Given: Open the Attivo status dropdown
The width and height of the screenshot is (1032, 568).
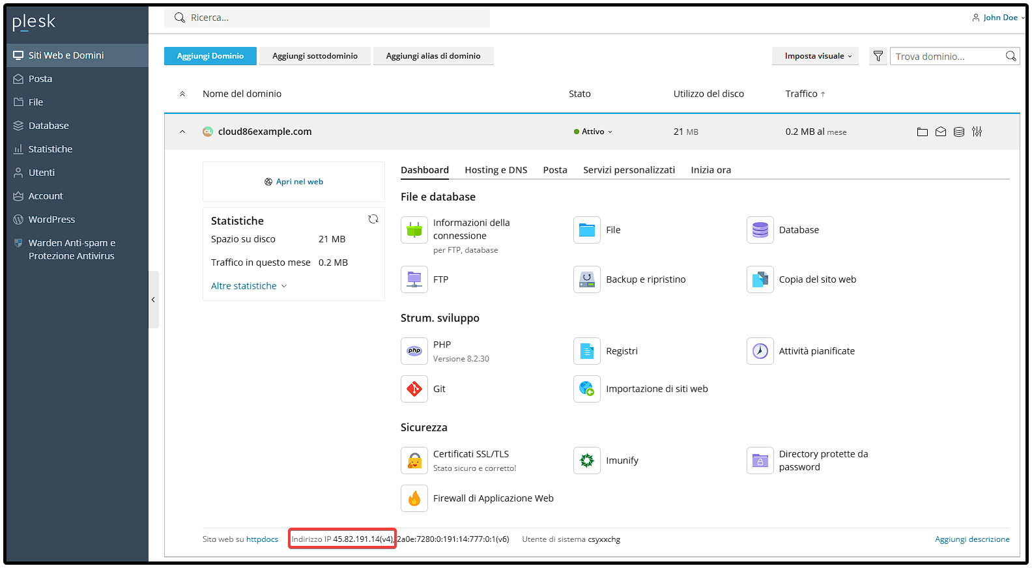Looking at the screenshot, I should click(x=593, y=132).
